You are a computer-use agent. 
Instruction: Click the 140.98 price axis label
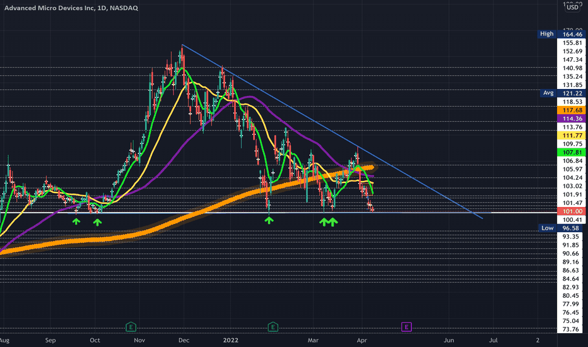pos(572,68)
